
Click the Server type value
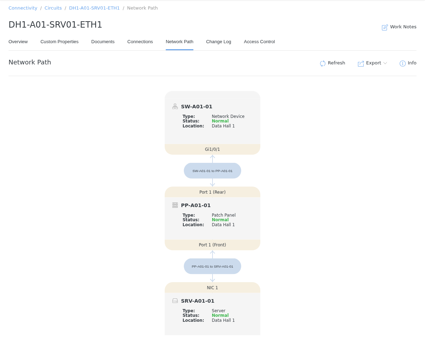click(219, 311)
